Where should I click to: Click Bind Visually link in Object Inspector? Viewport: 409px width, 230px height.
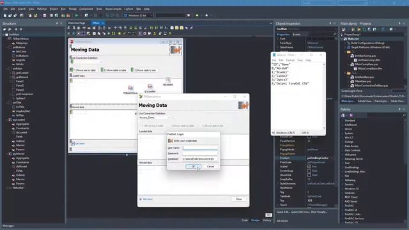[x=319, y=212]
